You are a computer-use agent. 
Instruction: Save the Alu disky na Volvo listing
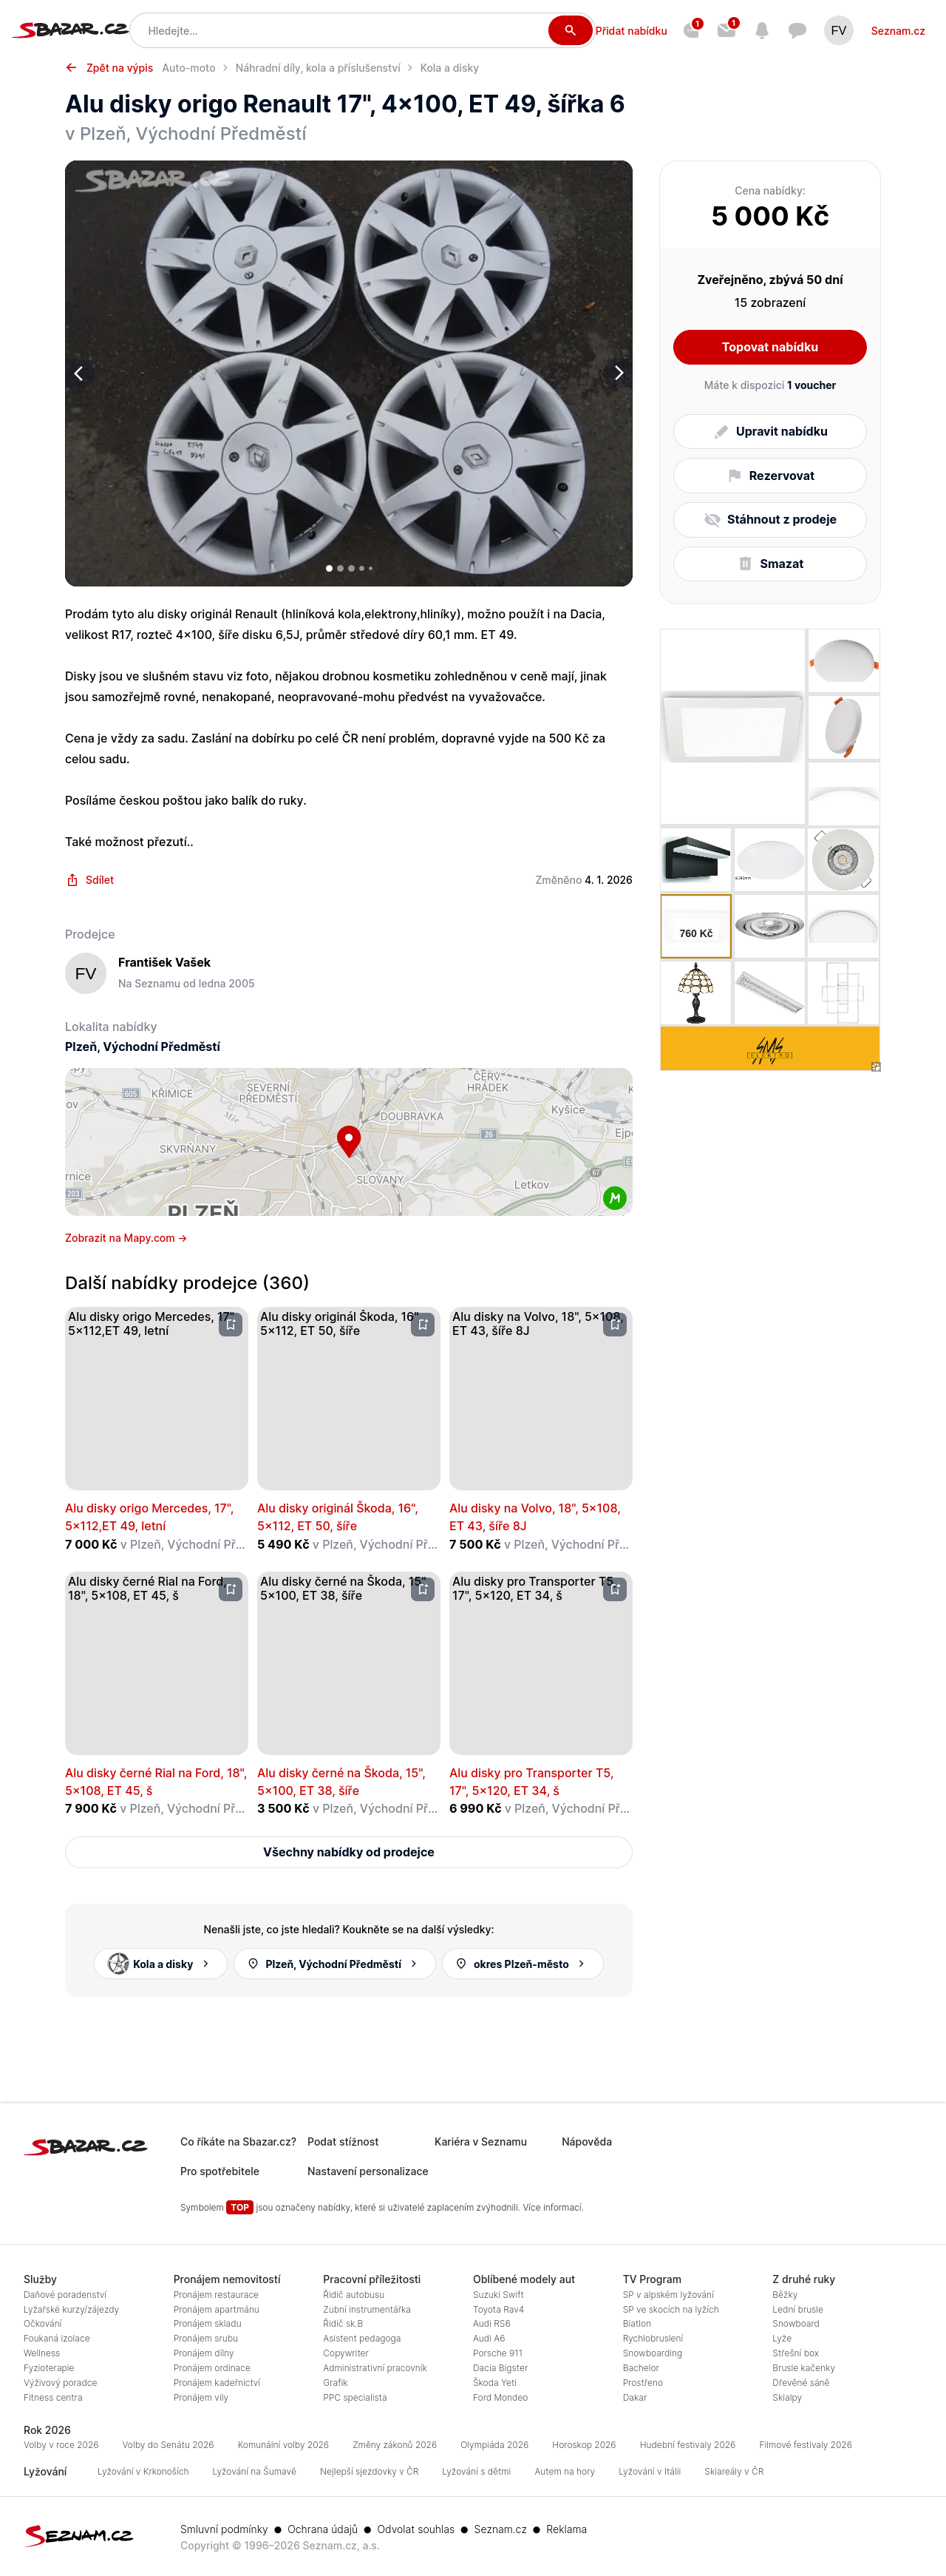[x=614, y=1324]
